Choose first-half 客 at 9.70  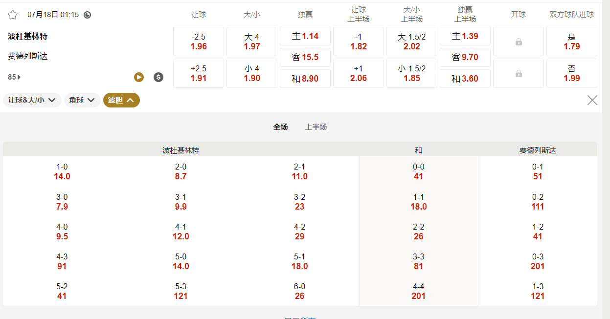[x=465, y=57]
